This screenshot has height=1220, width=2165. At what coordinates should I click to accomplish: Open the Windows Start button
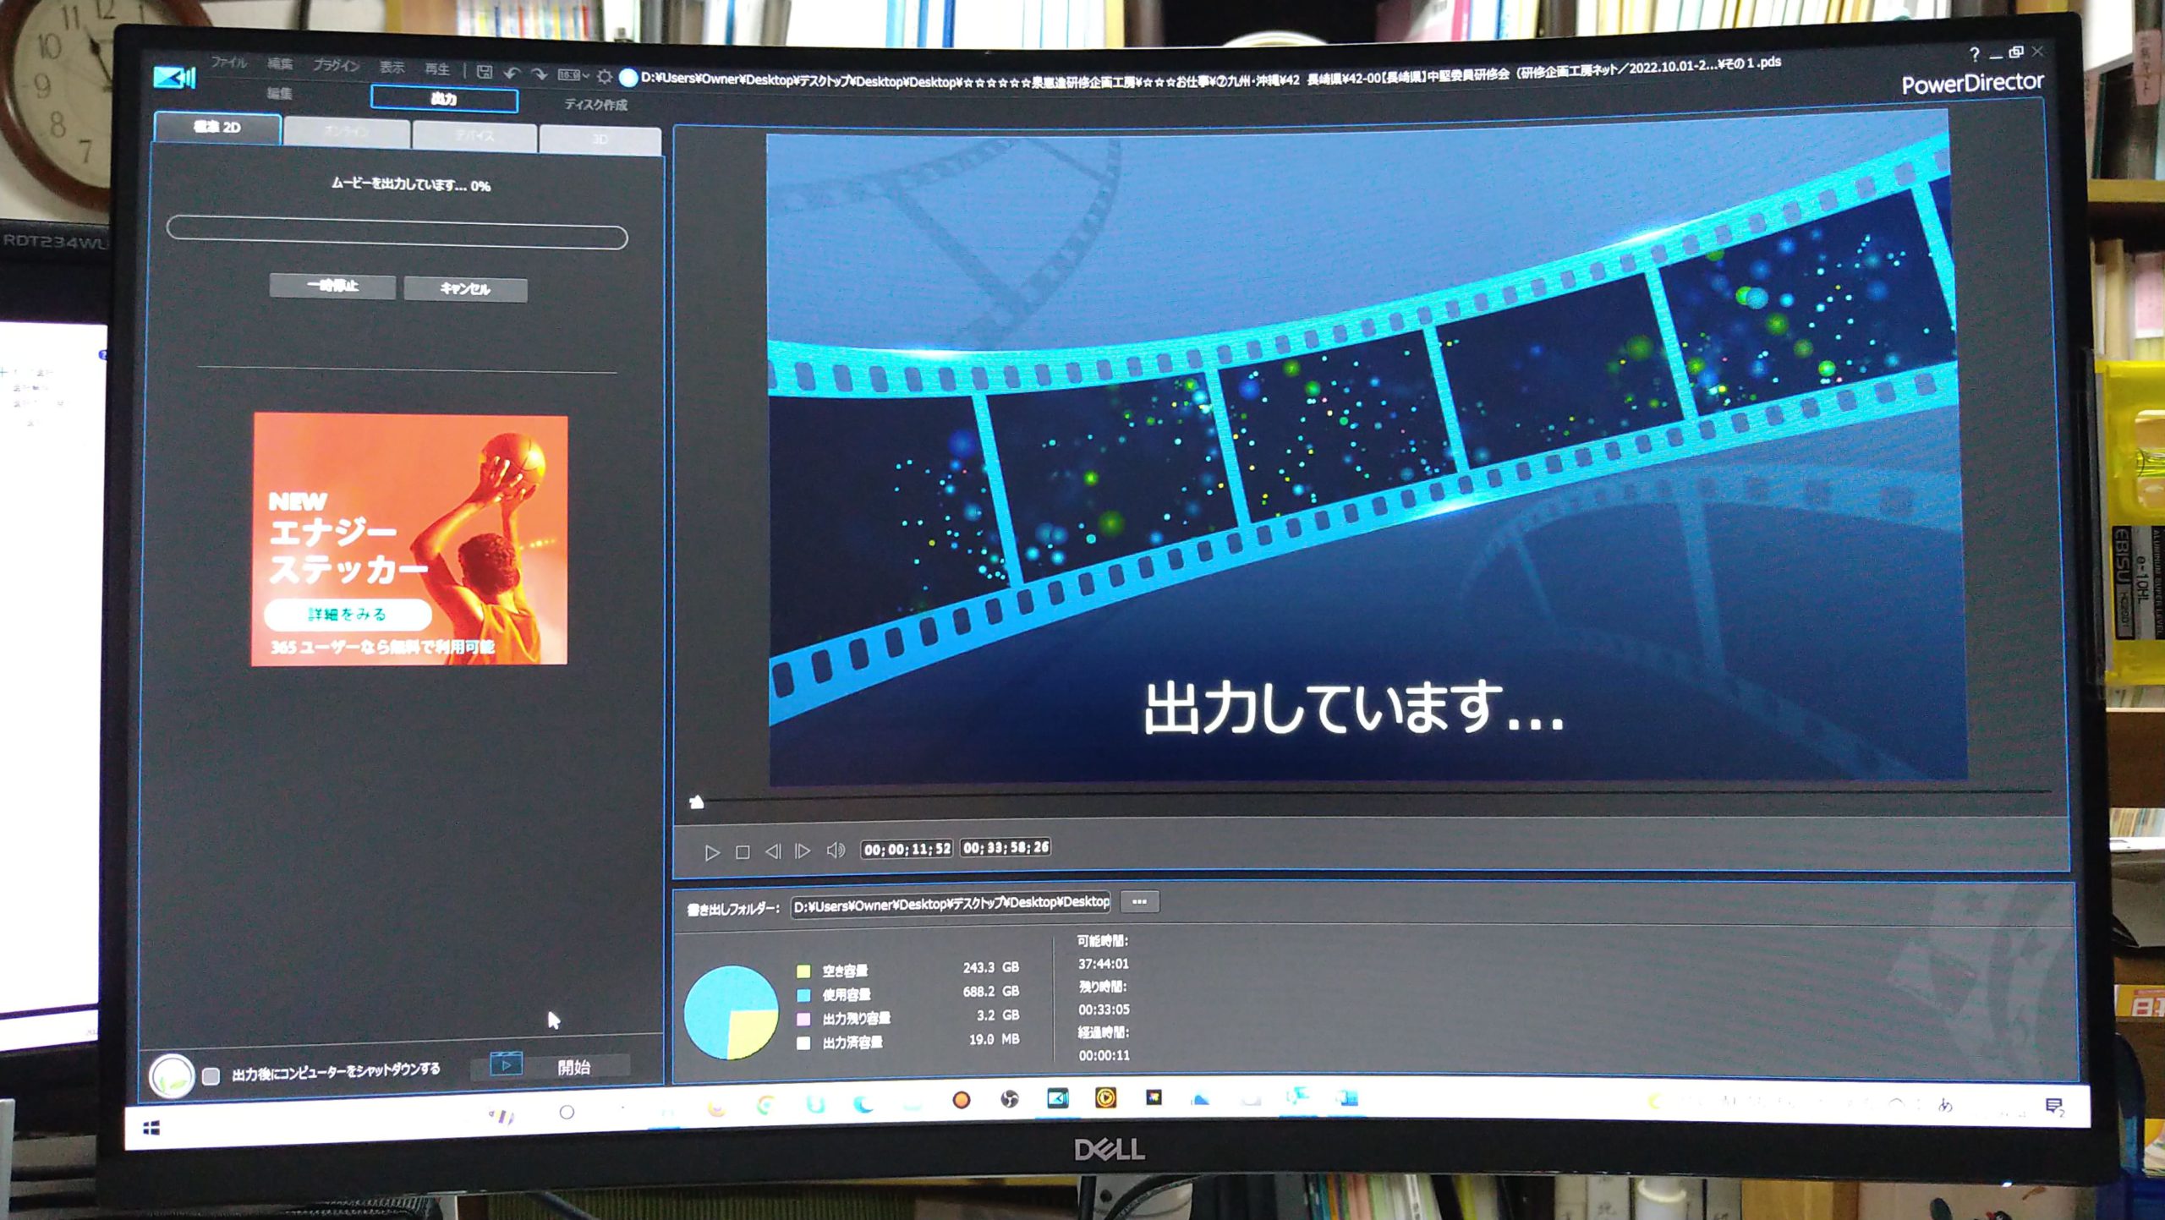click(151, 1129)
